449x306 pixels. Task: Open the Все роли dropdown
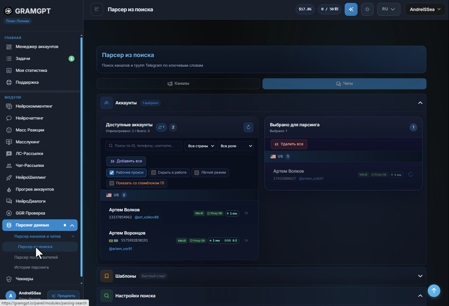(x=235, y=146)
